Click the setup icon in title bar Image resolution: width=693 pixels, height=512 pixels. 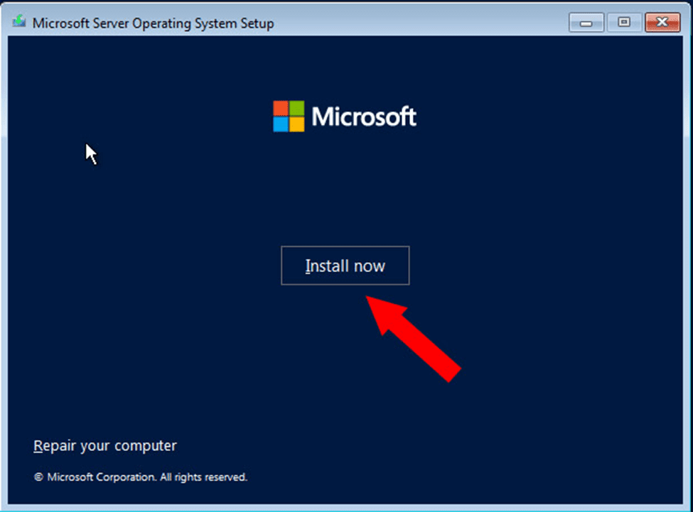(19, 21)
